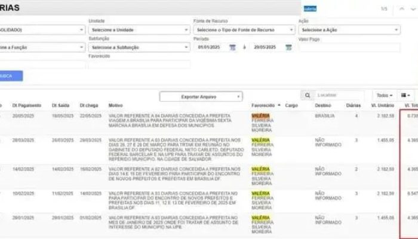The image size is (418, 239).
Task: Click the Dt Pagamento column header
Action: pos(25,105)
